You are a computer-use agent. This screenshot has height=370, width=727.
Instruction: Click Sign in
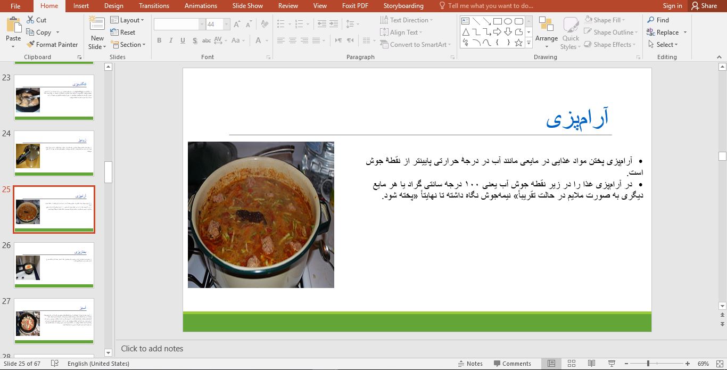672,6
